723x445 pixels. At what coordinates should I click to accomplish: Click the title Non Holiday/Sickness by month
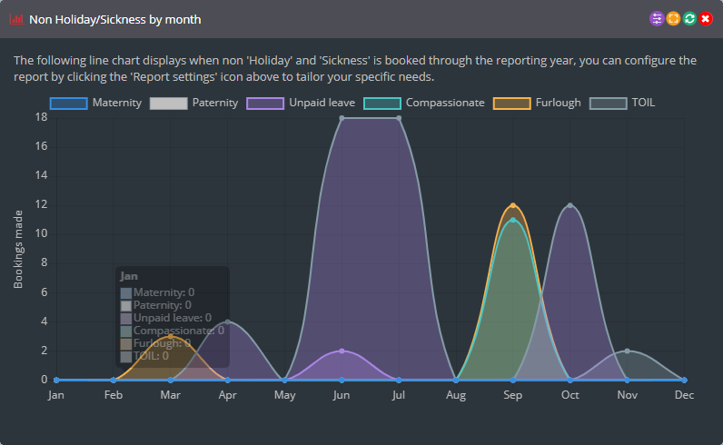115,19
